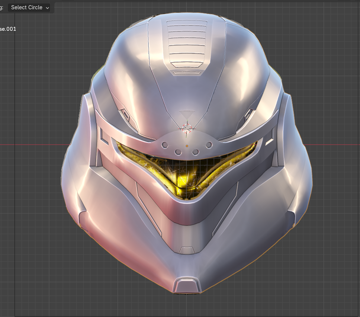Click the object name text ending in .001
Image resolution: width=360 pixels, height=317 pixels.
8,29
